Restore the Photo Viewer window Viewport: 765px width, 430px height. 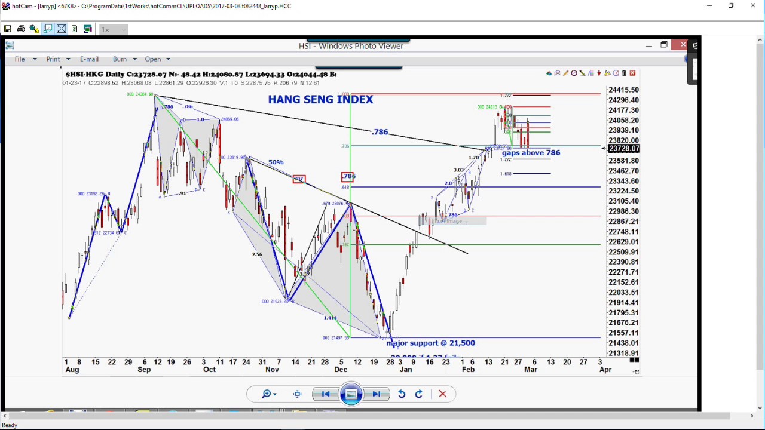pyautogui.click(x=664, y=45)
